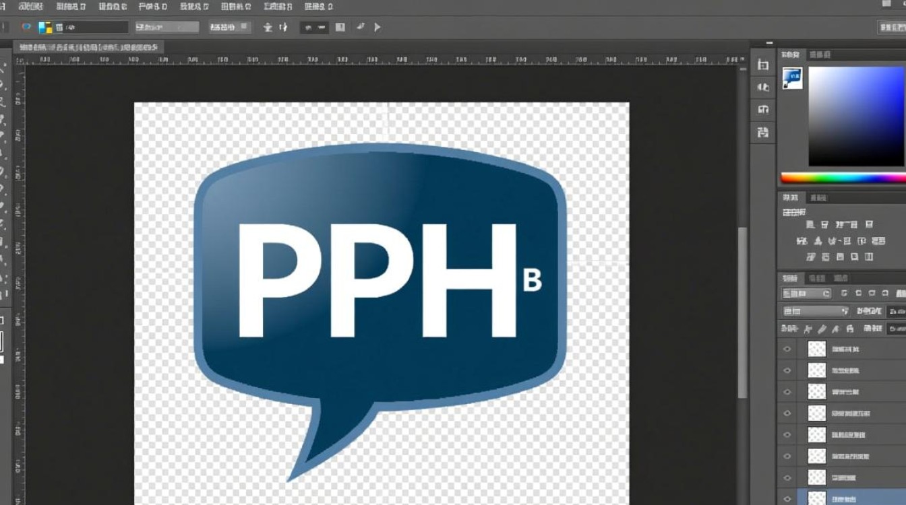This screenshot has width=906, height=505.
Task: Click the labeled button with small square in options bar
Action: (x=229, y=28)
